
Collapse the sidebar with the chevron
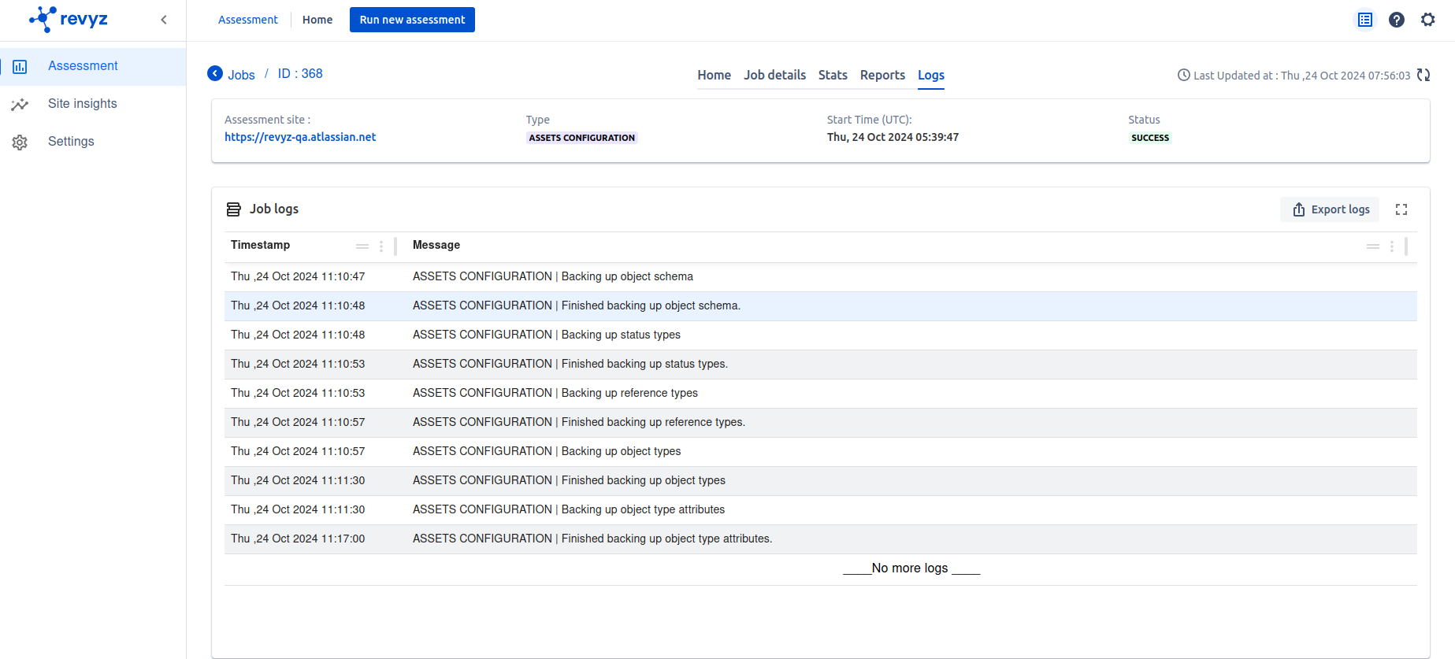pos(164,20)
